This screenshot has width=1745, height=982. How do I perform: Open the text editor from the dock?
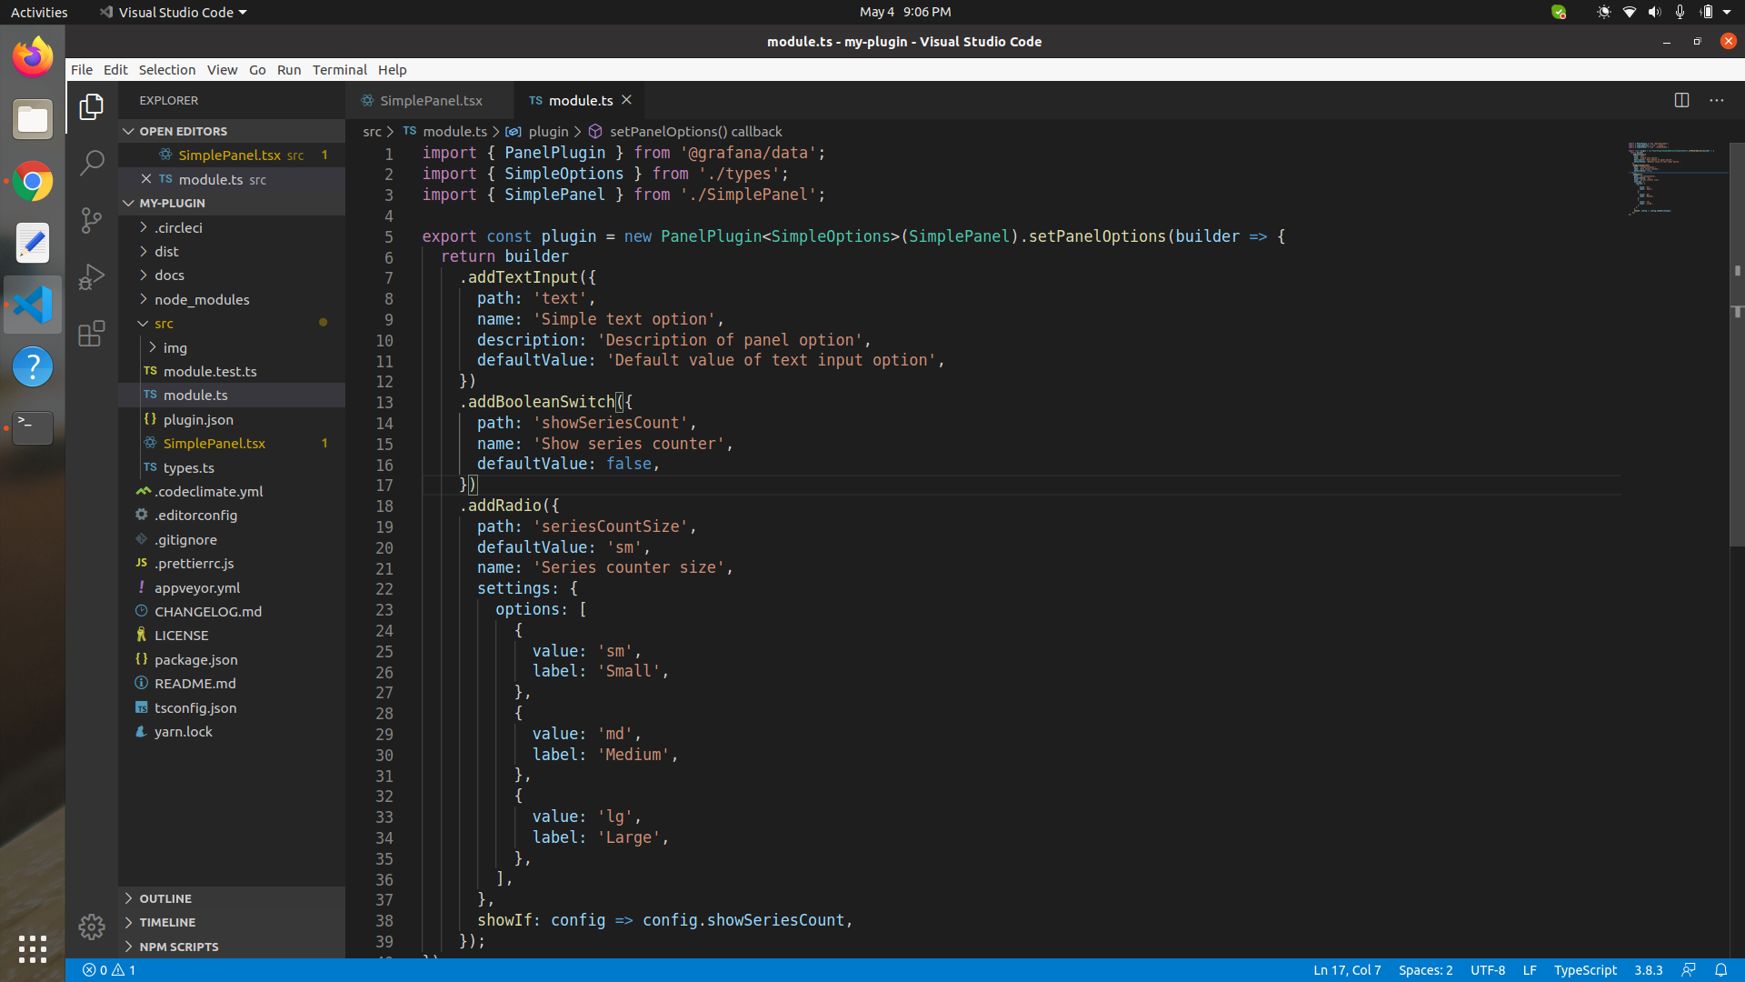tap(33, 243)
